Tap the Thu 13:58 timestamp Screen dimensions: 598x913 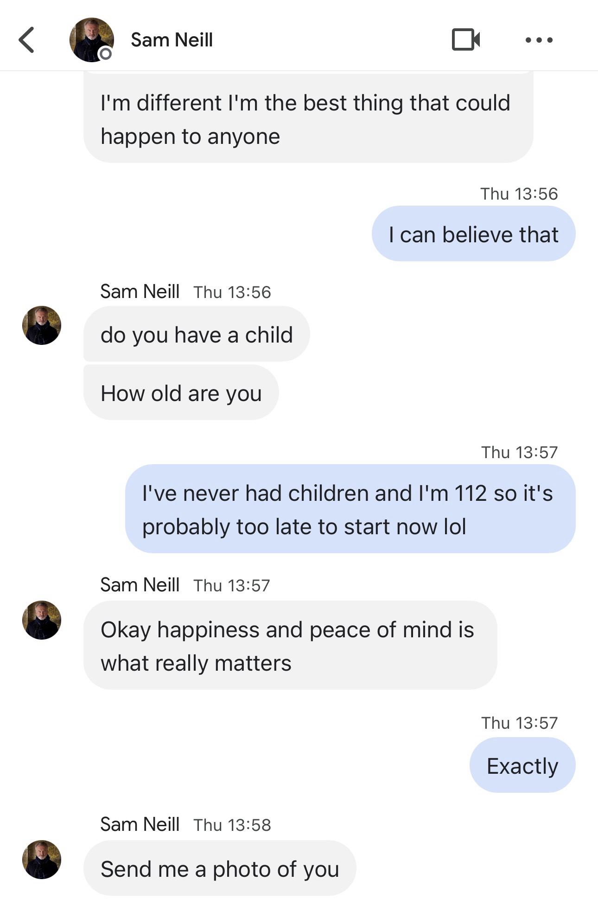pos(232,825)
